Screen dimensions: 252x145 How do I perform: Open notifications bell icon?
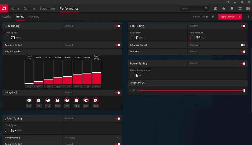(x=232, y=9)
